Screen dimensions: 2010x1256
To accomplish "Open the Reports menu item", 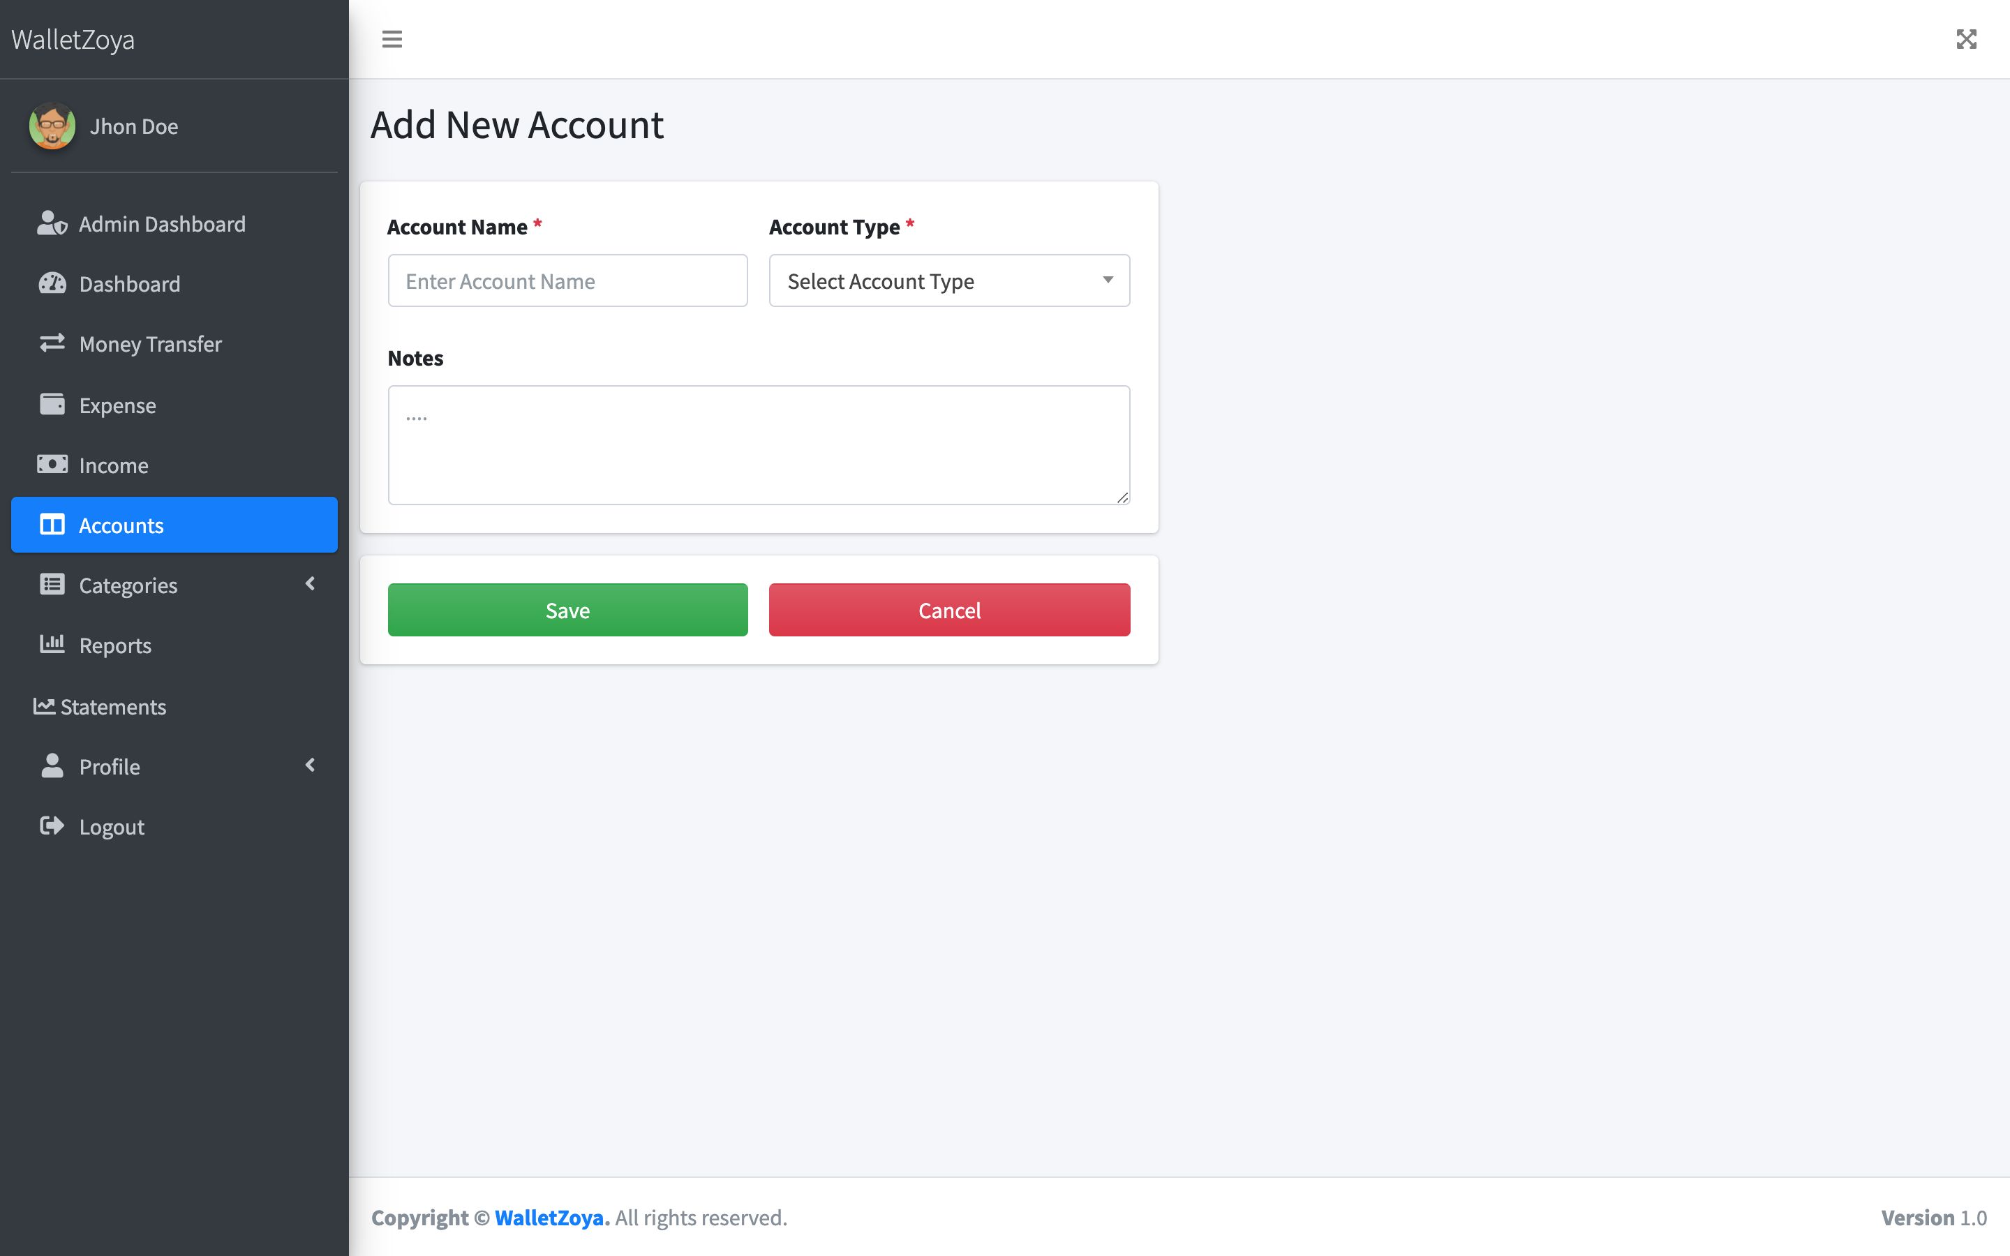I will [x=174, y=645].
